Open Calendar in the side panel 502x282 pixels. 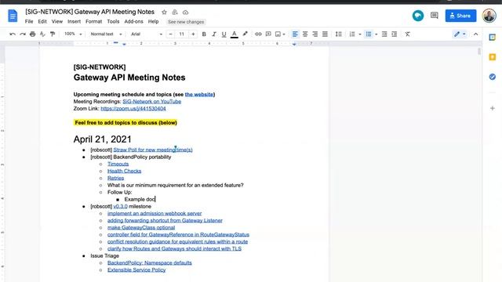click(x=493, y=38)
